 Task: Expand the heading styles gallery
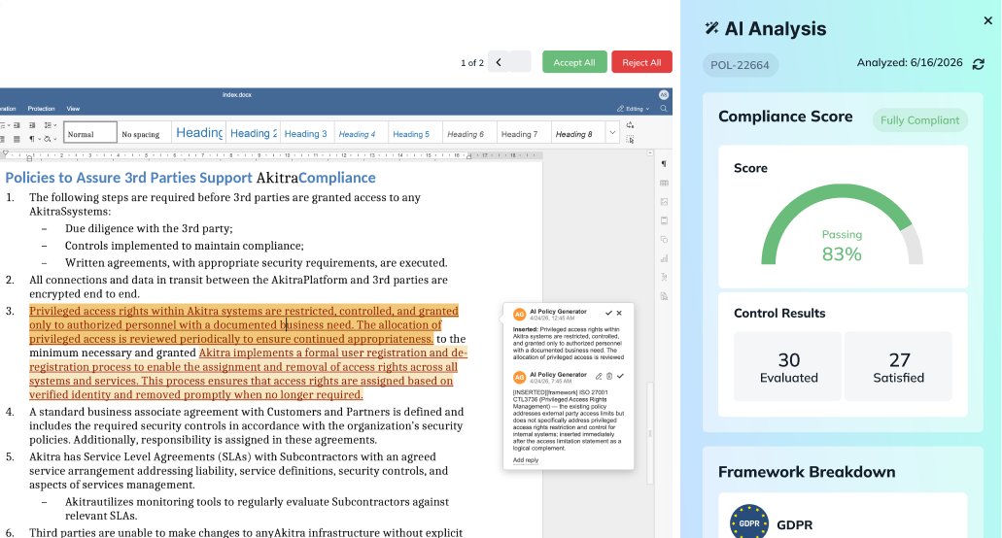point(612,133)
